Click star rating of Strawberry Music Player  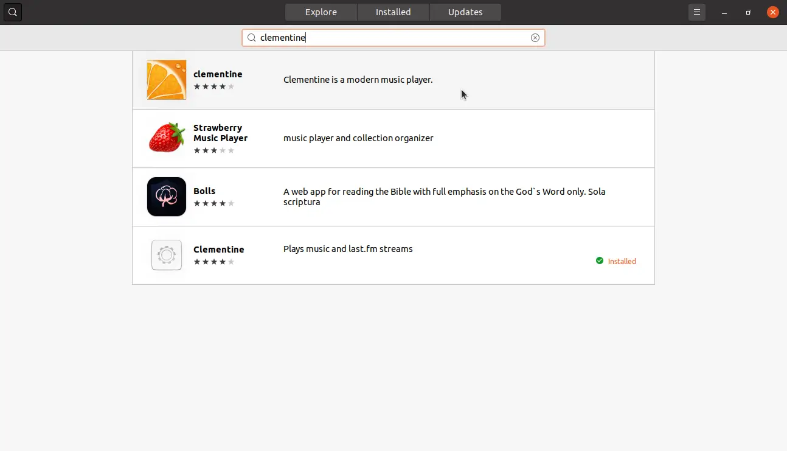(x=214, y=150)
